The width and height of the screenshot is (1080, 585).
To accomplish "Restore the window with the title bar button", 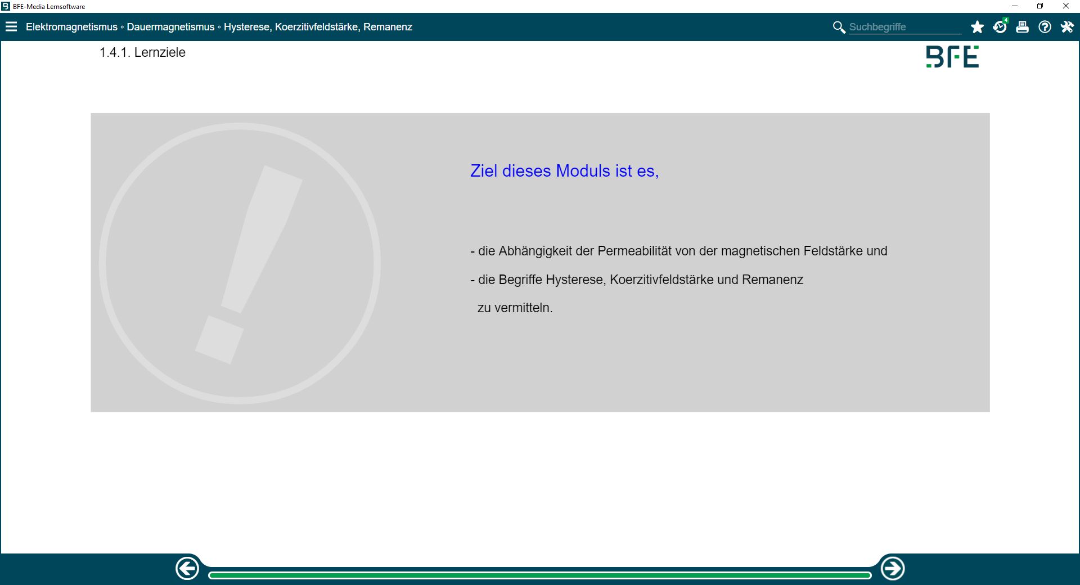I will 1040,6.
